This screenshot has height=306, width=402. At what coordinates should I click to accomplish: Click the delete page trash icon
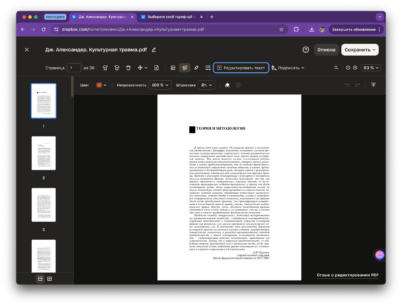coord(128,68)
